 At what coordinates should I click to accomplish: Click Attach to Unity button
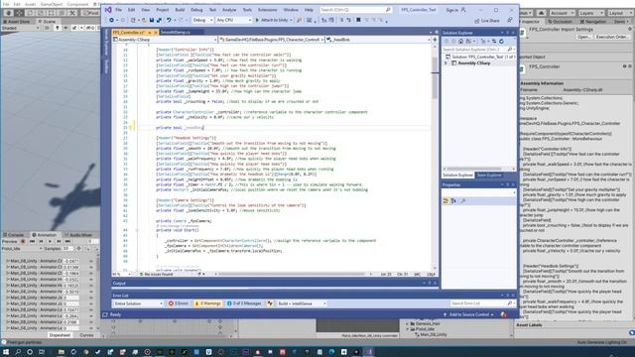click(274, 20)
